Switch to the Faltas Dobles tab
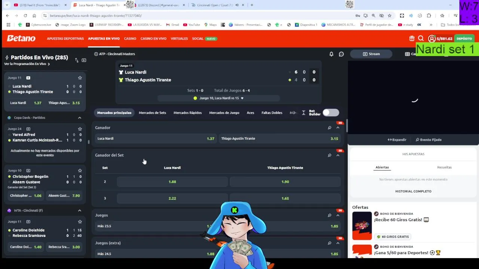479x269 pixels. pyautogui.click(x=272, y=112)
